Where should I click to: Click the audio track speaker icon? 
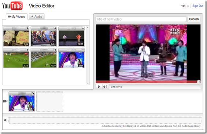click(x=5, y=120)
